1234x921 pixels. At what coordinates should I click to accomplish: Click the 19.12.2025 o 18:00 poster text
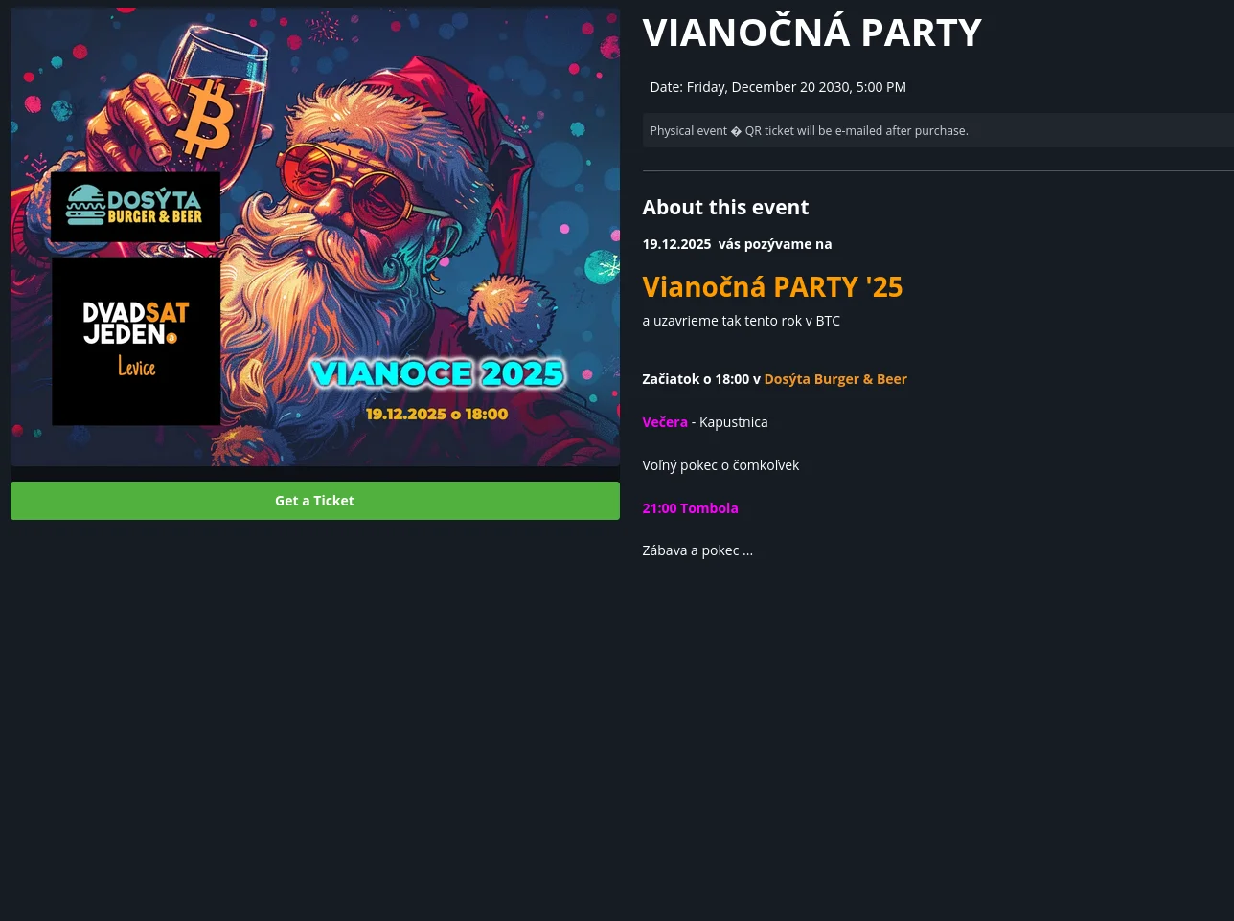point(437,415)
